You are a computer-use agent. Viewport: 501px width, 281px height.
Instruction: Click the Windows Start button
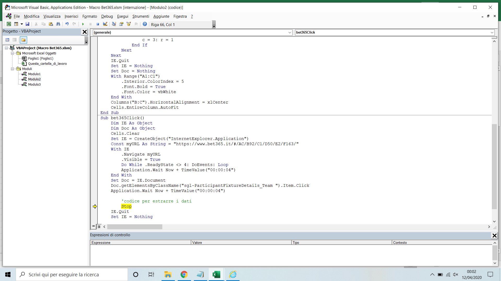pyautogui.click(x=8, y=274)
